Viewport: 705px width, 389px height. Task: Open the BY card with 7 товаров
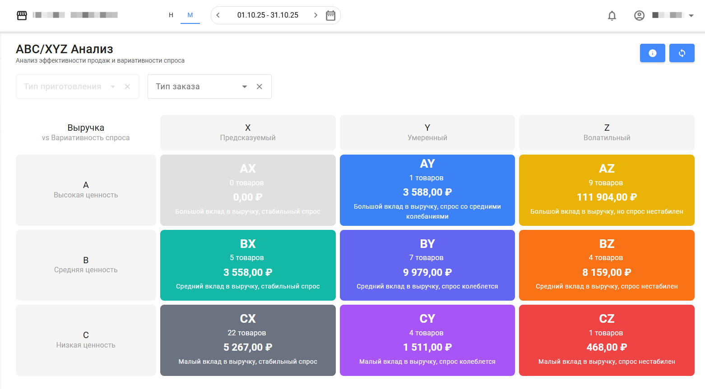(427, 265)
